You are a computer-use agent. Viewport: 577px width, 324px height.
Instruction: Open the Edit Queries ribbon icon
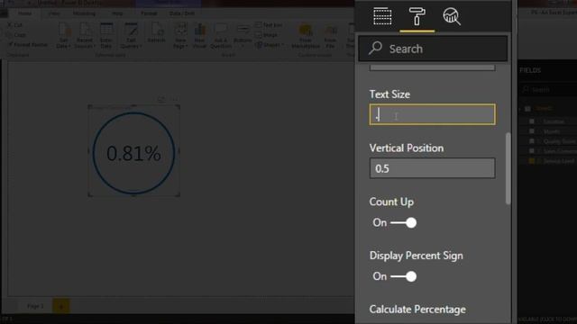point(131,36)
